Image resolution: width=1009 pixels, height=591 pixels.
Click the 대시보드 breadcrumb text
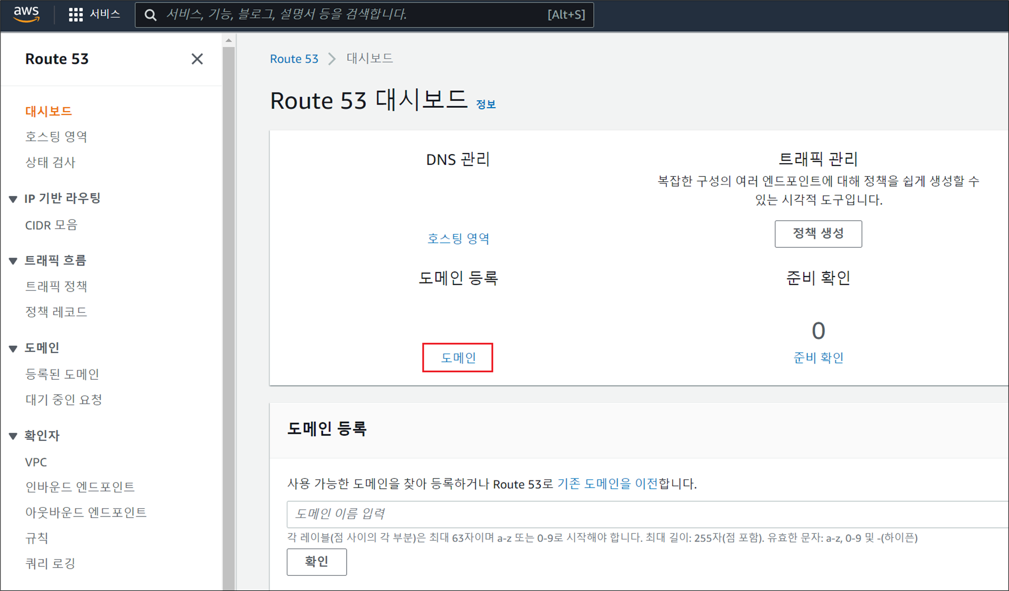click(370, 58)
